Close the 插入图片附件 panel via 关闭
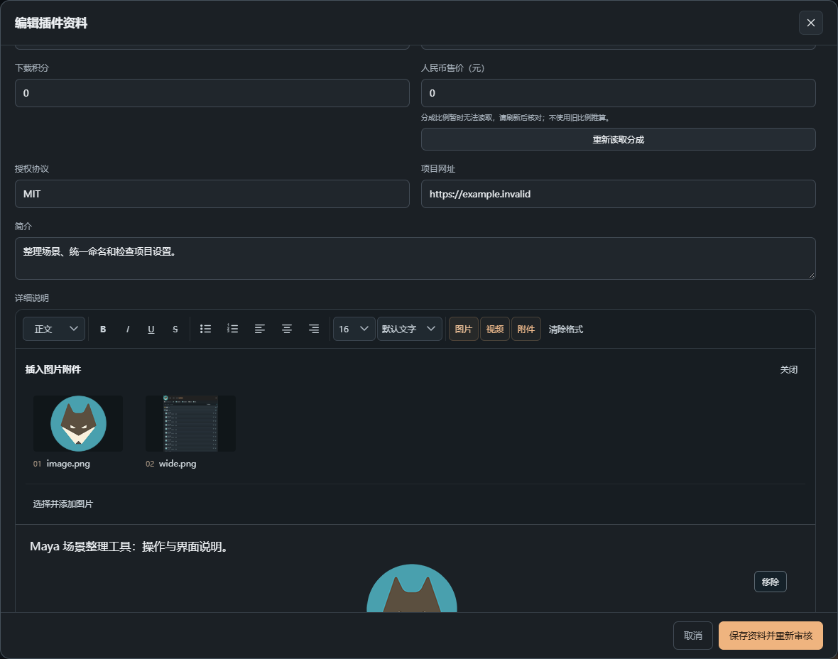 pyautogui.click(x=789, y=370)
